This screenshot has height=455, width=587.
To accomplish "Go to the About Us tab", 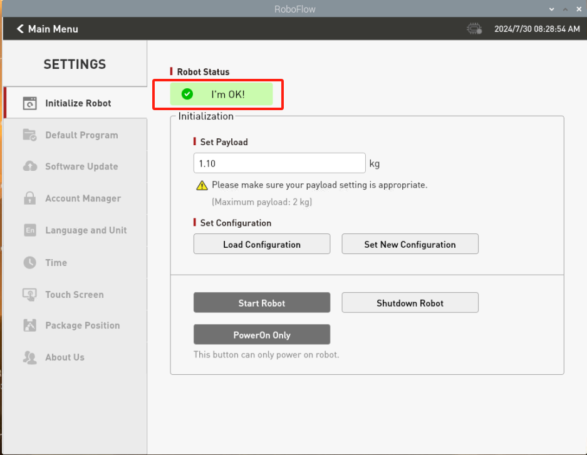I will (65, 357).
